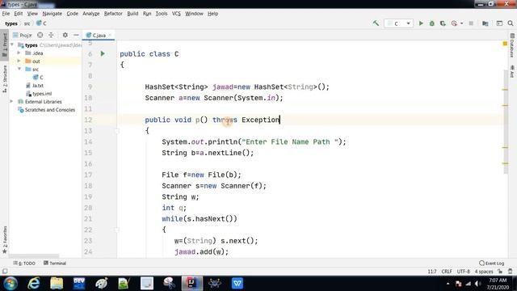Expand the out folder
Screen dimensions: 517x291
tap(19, 61)
